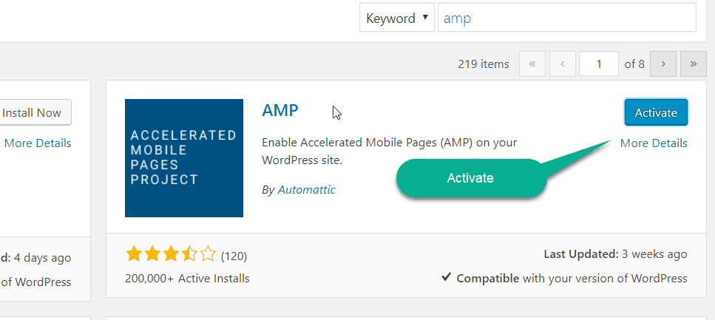
Task: Activate the AMP plugin
Action: coord(656,112)
